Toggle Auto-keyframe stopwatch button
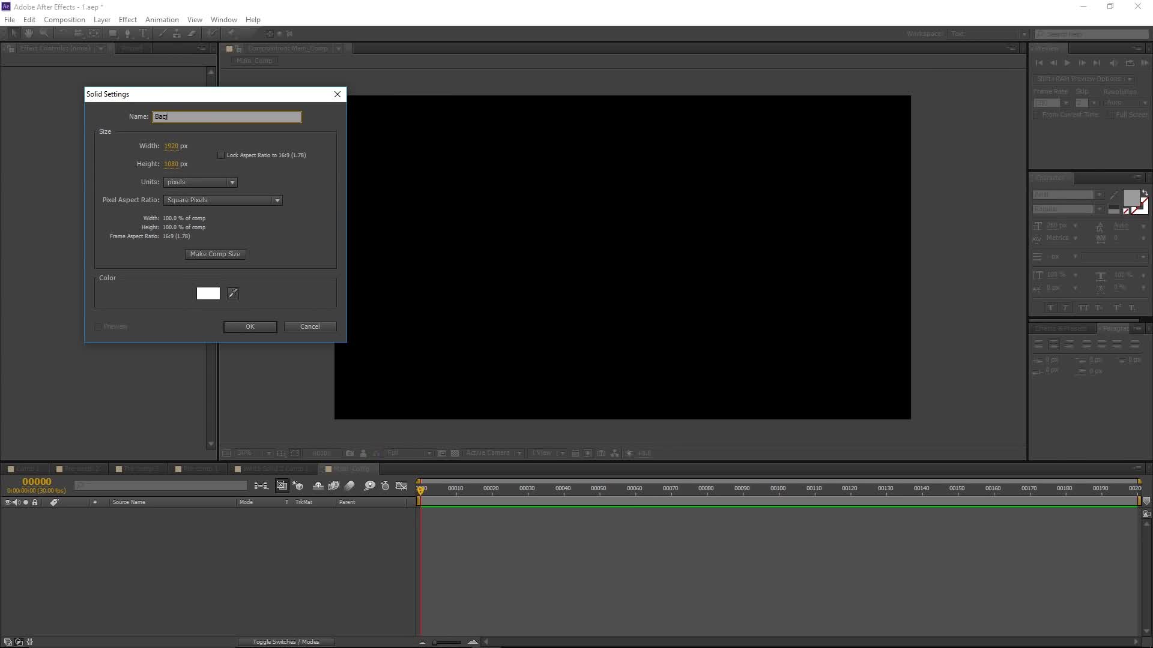The image size is (1153, 648). pyautogui.click(x=386, y=486)
